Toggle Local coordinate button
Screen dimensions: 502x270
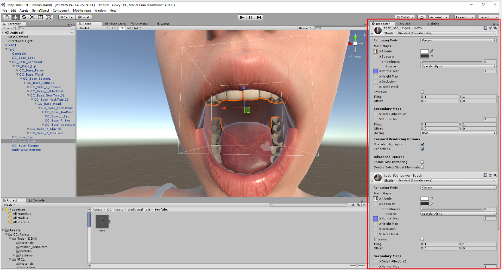coord(84,17)
